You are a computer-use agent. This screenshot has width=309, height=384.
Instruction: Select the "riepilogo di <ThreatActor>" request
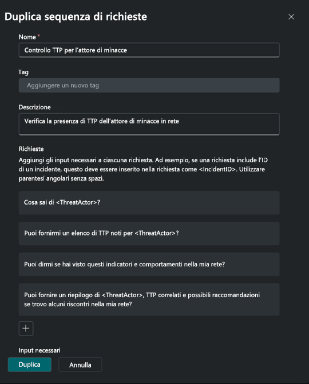149,299
